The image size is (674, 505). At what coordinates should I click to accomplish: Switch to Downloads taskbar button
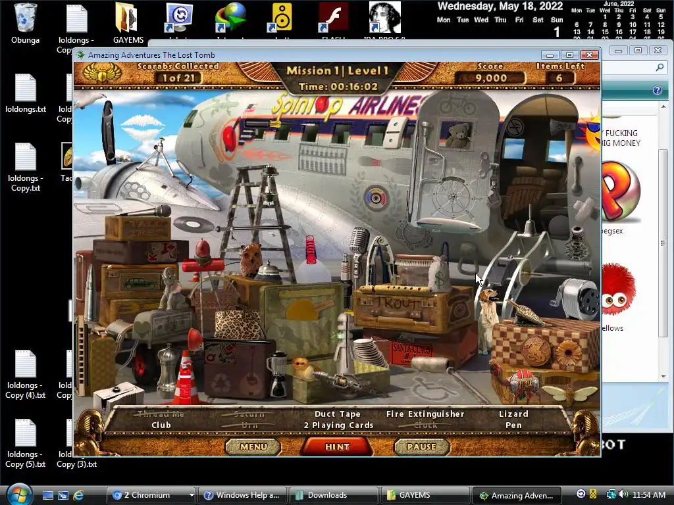[333, 495]
